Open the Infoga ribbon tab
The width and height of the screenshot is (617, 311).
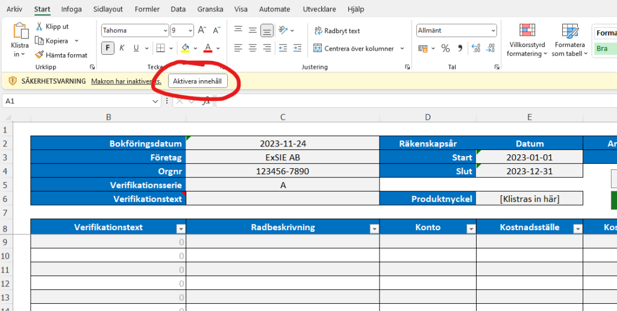coord(71,9)
